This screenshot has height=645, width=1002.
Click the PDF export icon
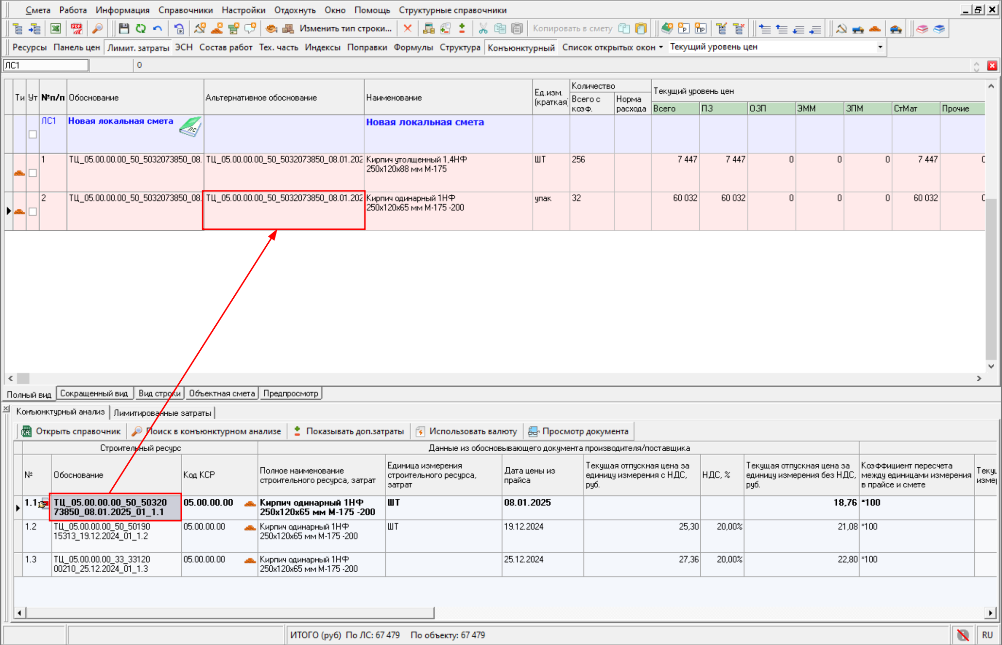(x=77, y=29)
